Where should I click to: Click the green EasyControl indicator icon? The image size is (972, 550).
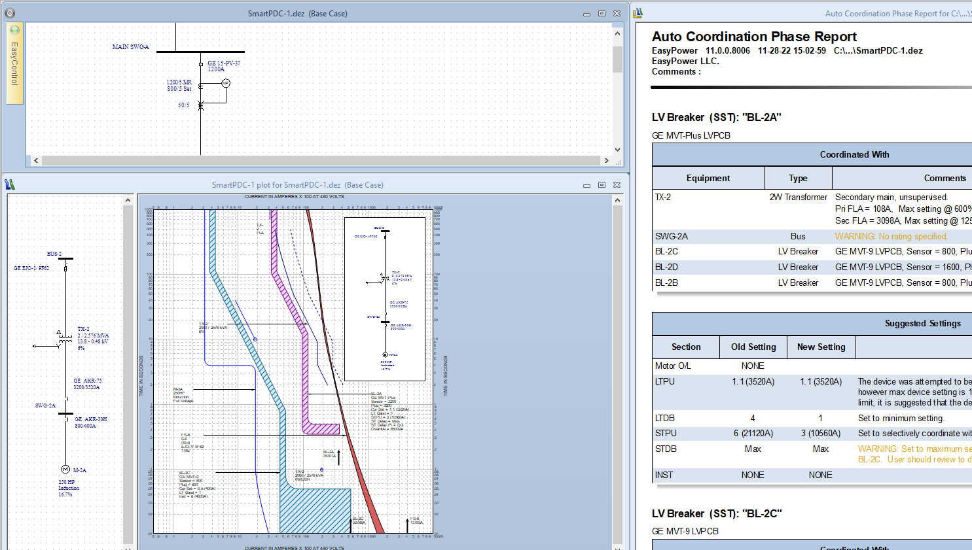click(14, 30)
